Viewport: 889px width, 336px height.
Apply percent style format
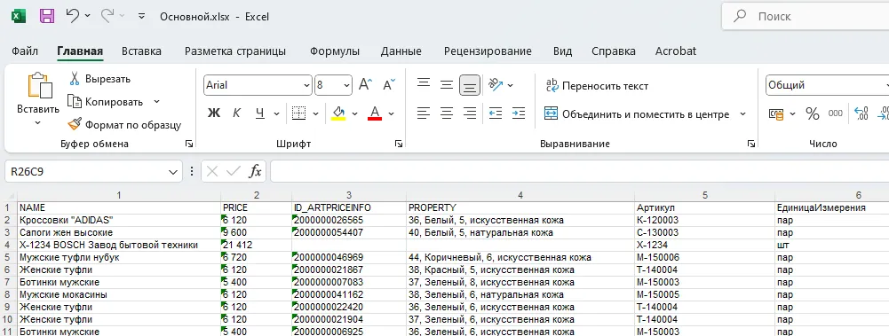coord(813,113)
